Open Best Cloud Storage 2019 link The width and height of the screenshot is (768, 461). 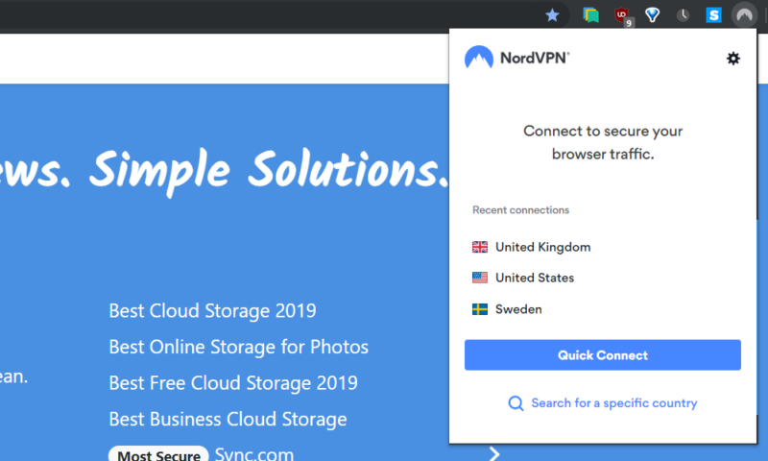[212, 310]
